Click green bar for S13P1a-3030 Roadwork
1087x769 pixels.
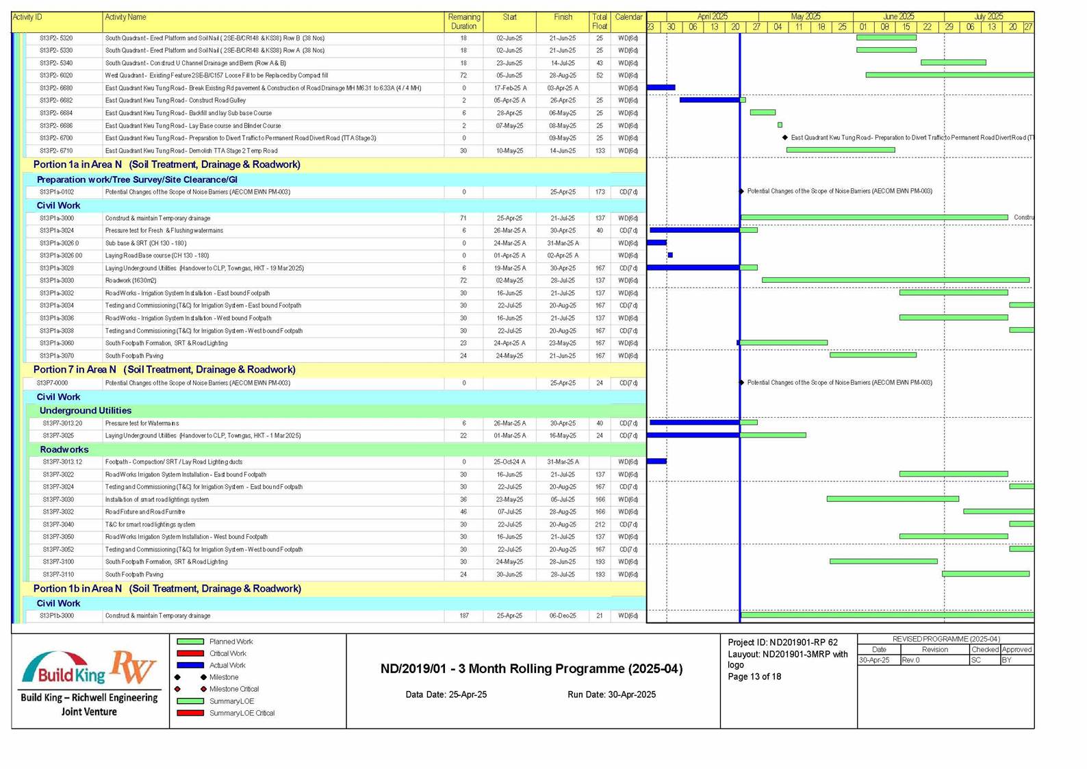point(895,280)
